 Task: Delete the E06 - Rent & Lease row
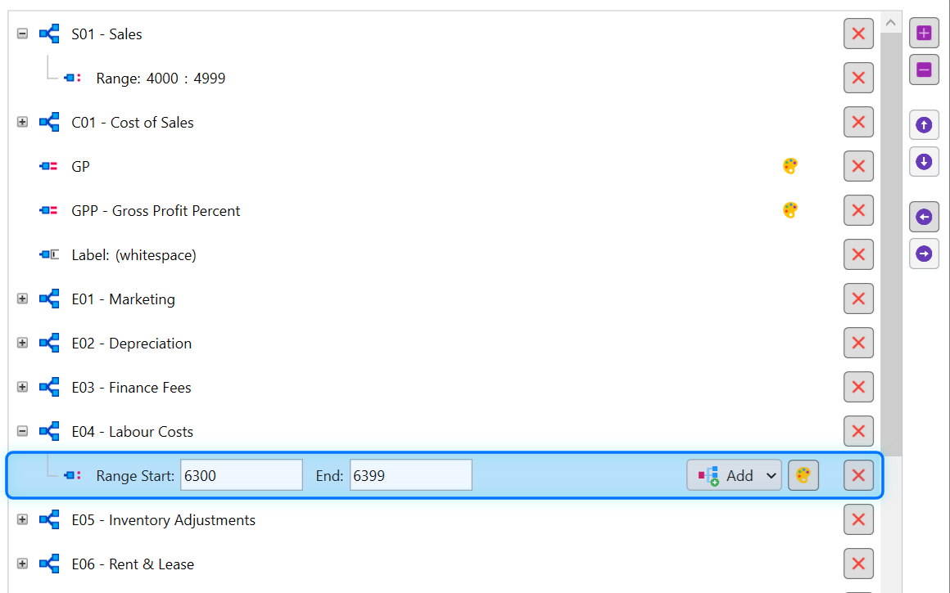coord(858,564)
